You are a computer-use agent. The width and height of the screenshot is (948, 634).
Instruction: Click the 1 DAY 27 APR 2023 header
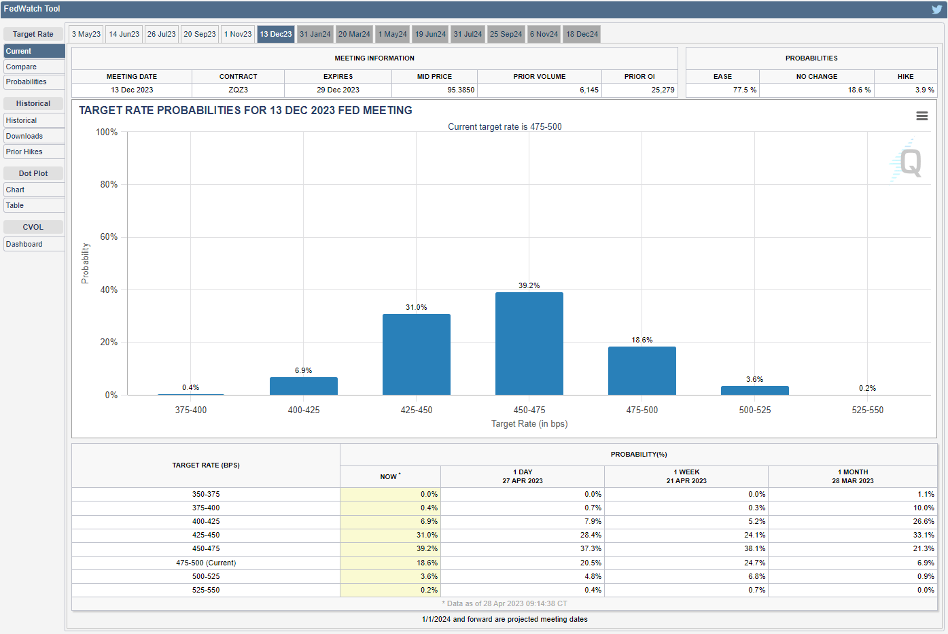click(x=523, y=476)
